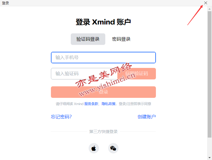Switch to the 验证码登录 tab

[x=88, y=39]
